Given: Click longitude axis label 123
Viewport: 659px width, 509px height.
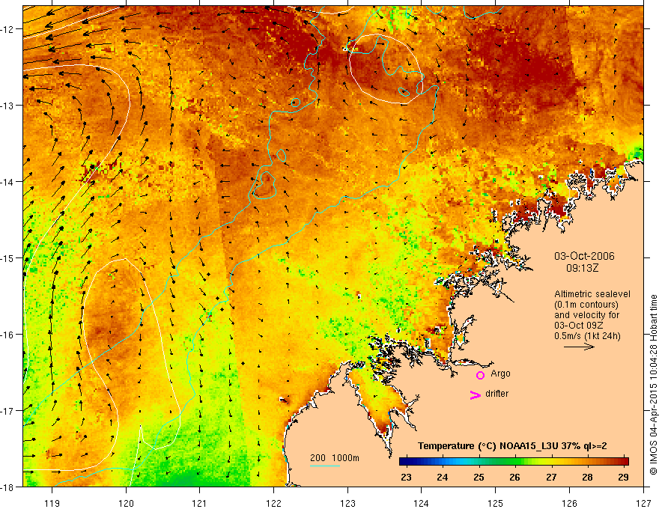Looking at the screenshot, I should 347,503.
